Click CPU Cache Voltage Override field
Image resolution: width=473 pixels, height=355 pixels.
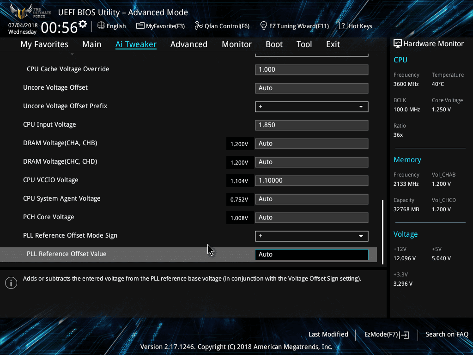point(312,70)
